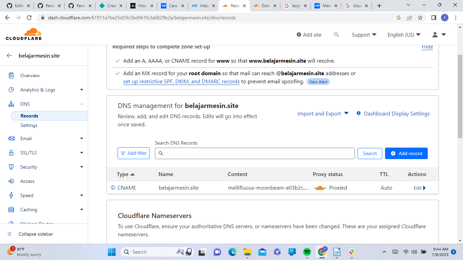This screenshot has height=260, width=463.
Task: Toggle the Proxied status on the CNAME record
Action: click(319, 188)
